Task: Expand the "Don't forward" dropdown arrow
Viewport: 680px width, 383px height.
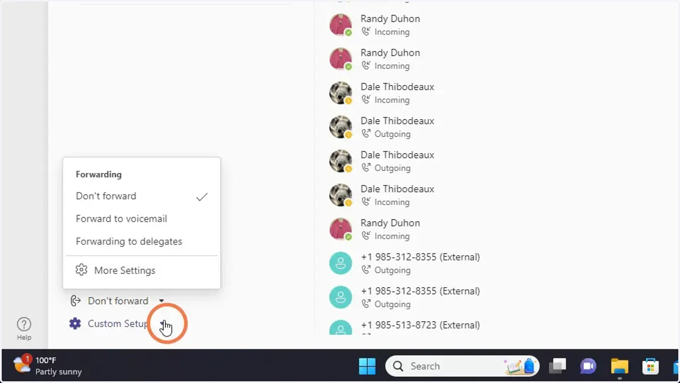Action: [x=161, y=301]
